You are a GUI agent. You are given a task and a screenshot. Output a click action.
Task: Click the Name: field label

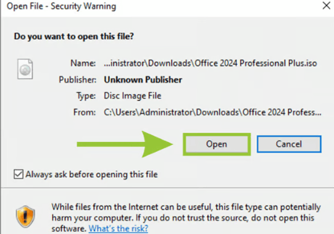pyautogui.click(x=83, y=64)
